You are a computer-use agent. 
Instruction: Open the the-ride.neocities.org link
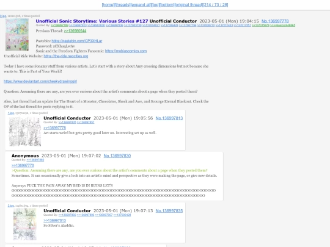click(66, 56)
